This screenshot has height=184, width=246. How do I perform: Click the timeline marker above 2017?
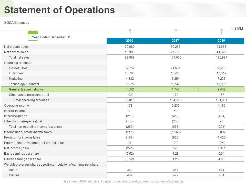click(x=176, y=30)
